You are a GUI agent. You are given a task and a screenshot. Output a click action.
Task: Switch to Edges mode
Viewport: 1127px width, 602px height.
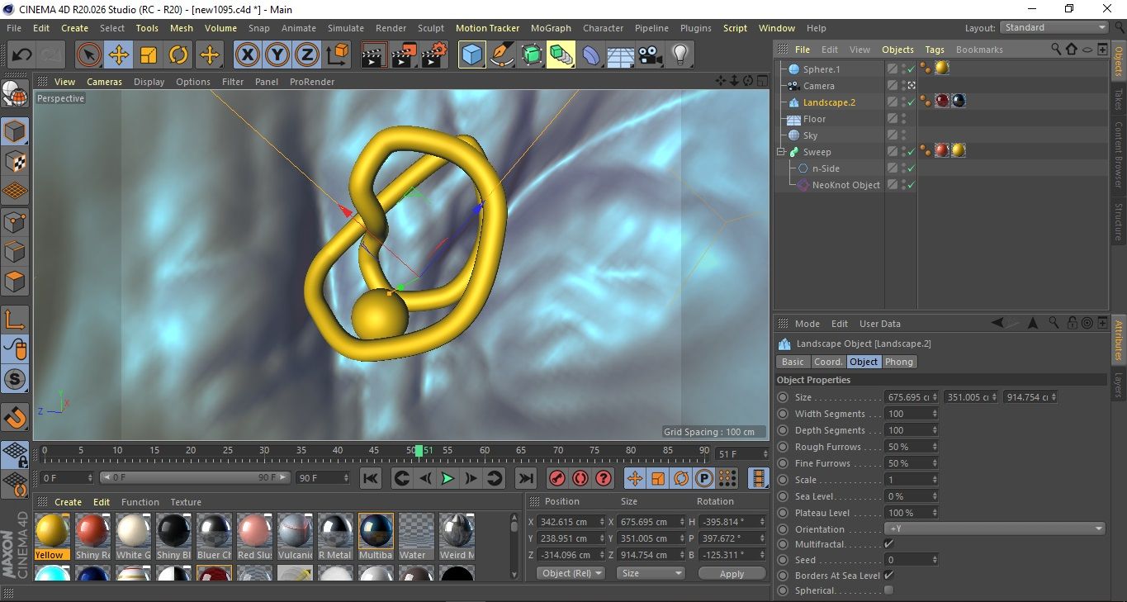(x=15, y=251)
